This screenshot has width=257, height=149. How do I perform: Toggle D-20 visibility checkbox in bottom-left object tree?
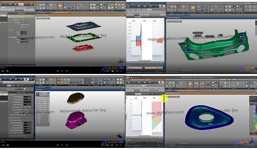(49, 115)
